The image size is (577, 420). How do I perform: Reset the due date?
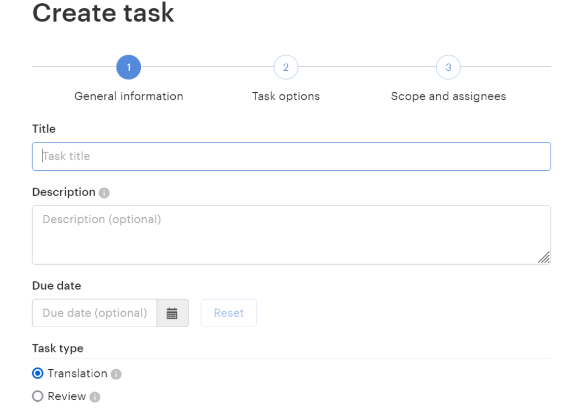point(229,313)
